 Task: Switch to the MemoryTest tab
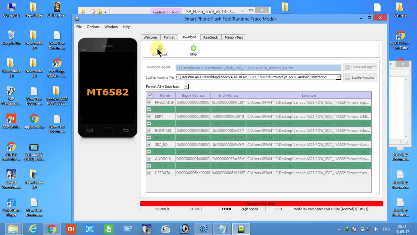(x=234, y=37)
